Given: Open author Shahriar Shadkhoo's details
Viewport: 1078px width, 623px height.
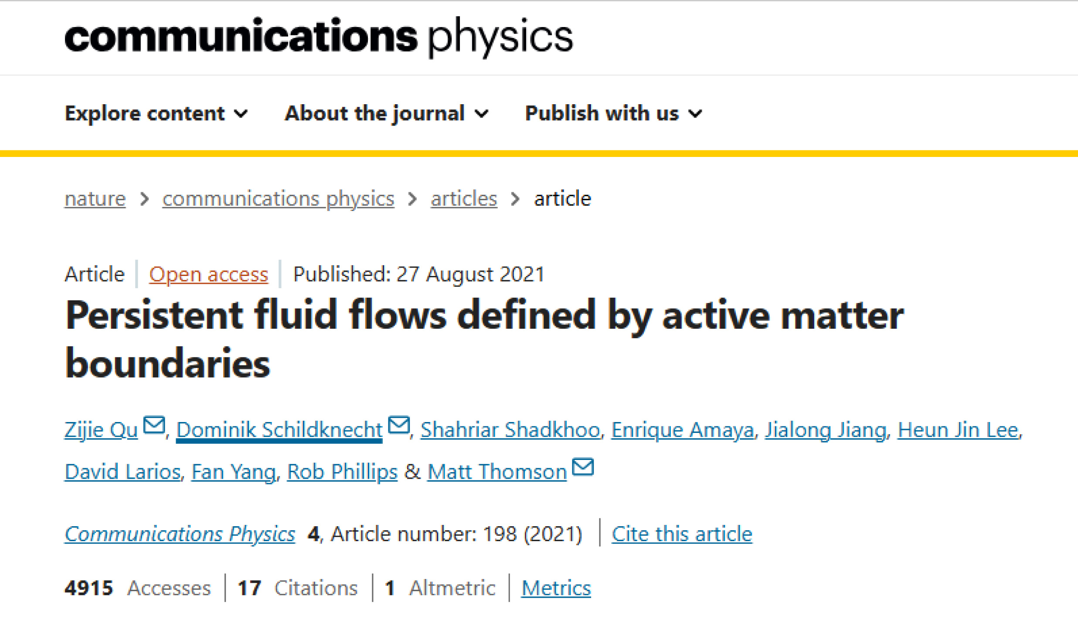Looking at the screenshot, I should pyautogui.click(x=510, y=430).
